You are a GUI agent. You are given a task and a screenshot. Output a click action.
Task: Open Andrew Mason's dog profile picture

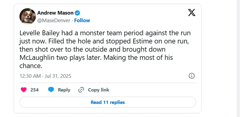[x=28, y=16]
